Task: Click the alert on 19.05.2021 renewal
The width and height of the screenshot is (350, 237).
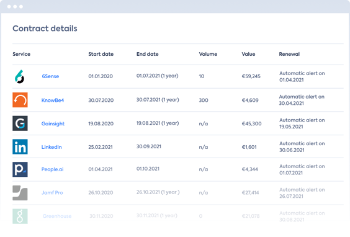Action: click(x=302, y=123)
